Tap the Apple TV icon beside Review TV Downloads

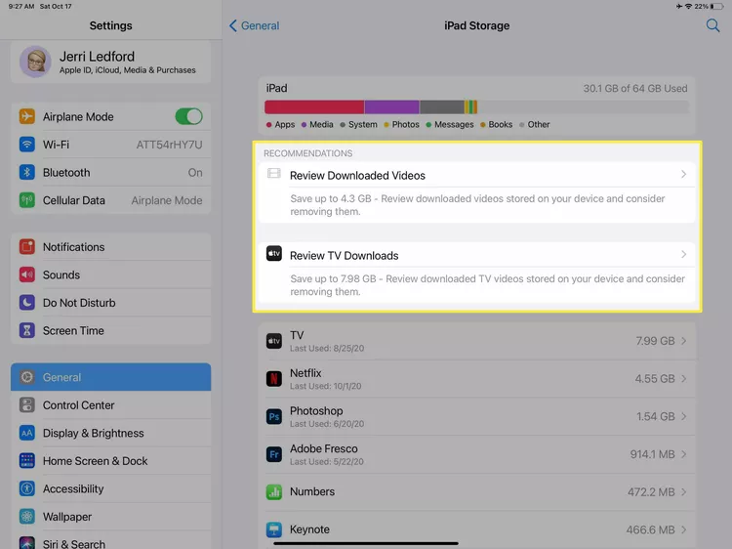click(274, 254)
